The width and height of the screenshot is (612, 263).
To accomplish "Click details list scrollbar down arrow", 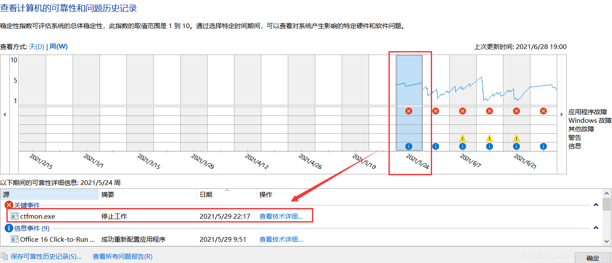I will (607, 241).
